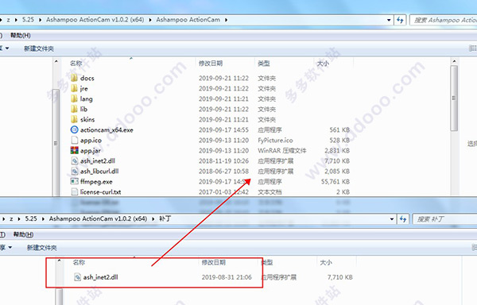The image size is (477, 305).
Task: Click the ash_libcurl.dll file icon
Action: tap(74, 171)
